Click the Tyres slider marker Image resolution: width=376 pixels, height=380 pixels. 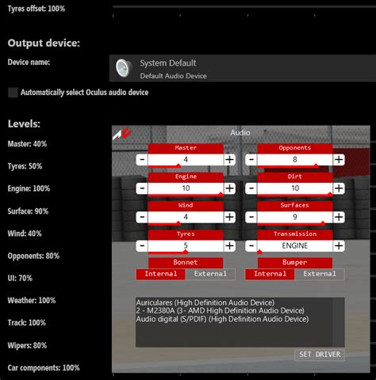(186, 252)
